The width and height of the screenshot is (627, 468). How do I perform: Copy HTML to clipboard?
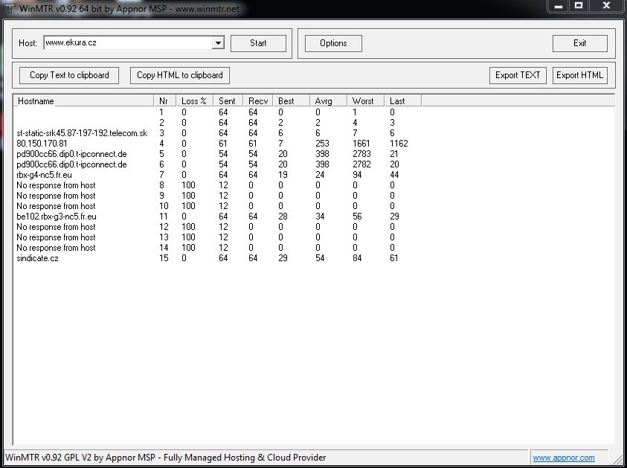coord(180,75)
